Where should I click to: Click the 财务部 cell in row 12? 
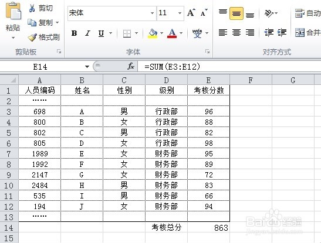[166, 206]
